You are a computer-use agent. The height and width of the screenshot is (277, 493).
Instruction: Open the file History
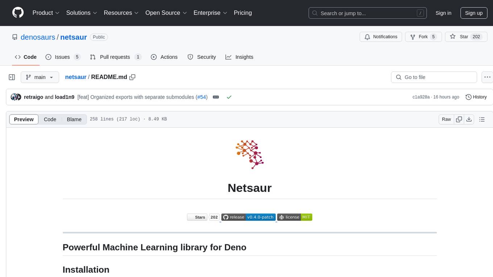click(x=476, y=97)
